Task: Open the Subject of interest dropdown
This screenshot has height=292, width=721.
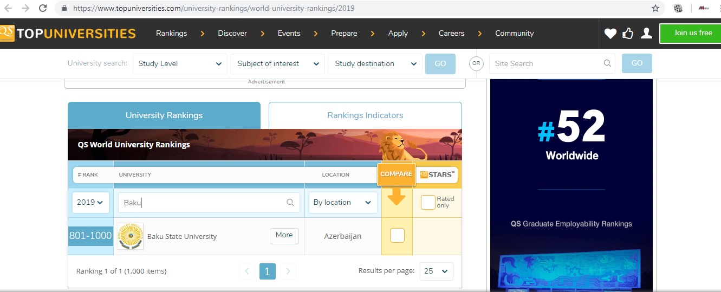Action: click(277, 63)
